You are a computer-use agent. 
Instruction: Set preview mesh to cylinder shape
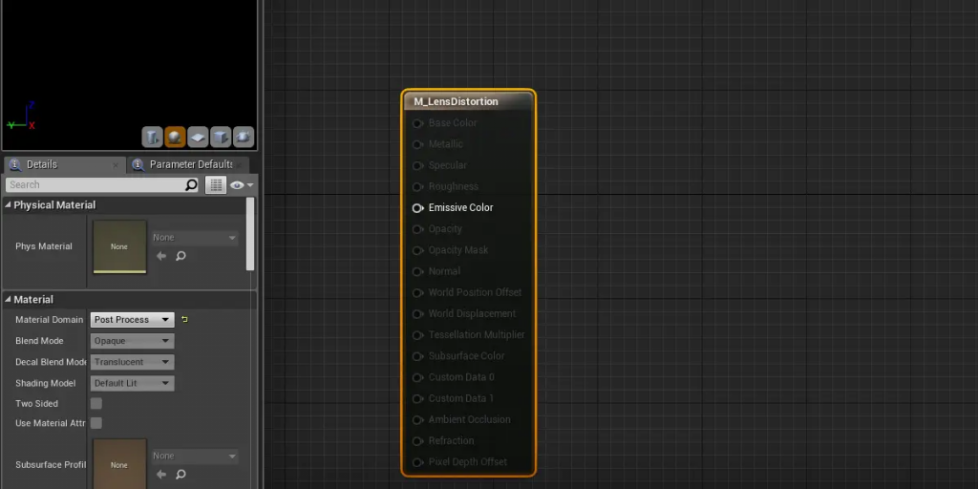[x=153, y=138]
